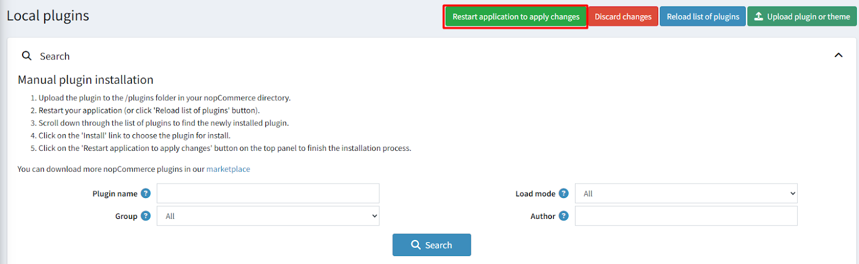The image size is (859, 264).
Task: Open Upload plugin or theme dialog
Action: (x=802, y=17)
